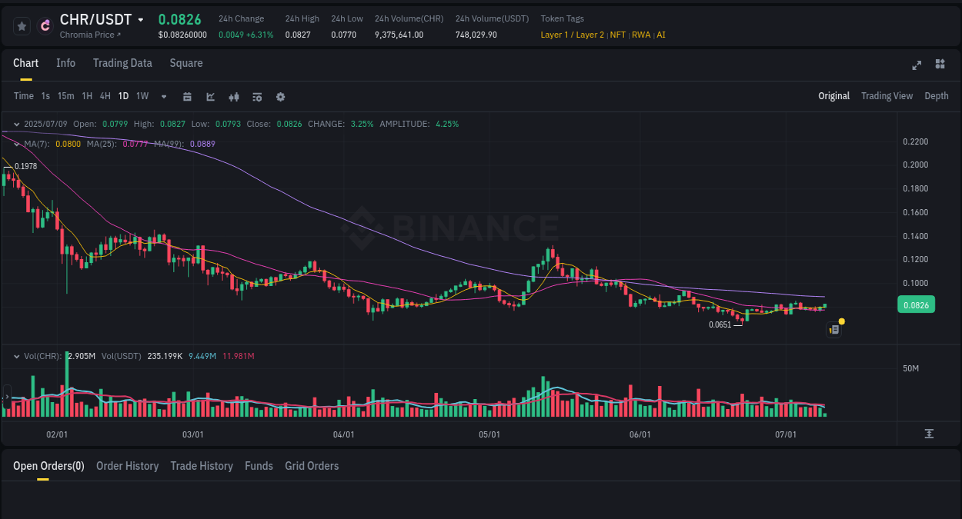
Task: Switch to the Trading Data tab
Action: 122,63
